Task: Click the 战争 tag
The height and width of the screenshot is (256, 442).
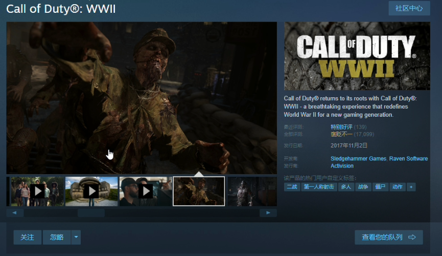Action: tap(363, 187)
